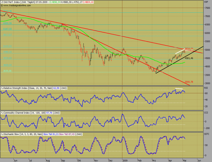
Task: Click the red 5012,15 trendline value
Action: coord(189,48)
